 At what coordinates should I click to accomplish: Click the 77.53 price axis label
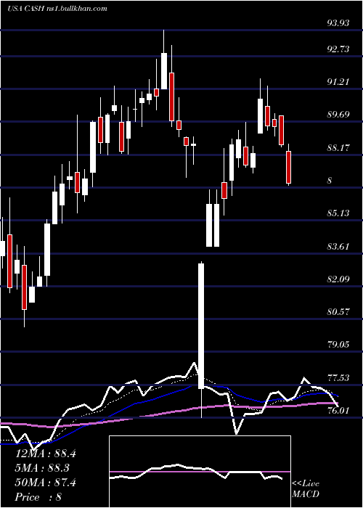click(338, 378)
